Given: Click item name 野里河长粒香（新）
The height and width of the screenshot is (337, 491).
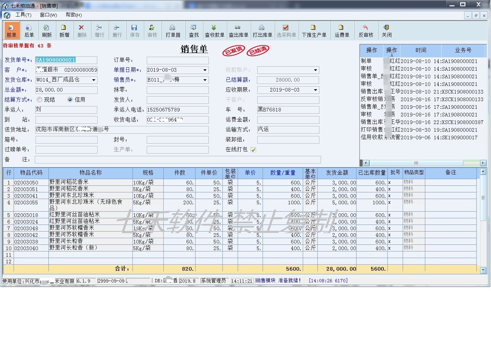Looking at the screenshot, I should click(90, 248).
